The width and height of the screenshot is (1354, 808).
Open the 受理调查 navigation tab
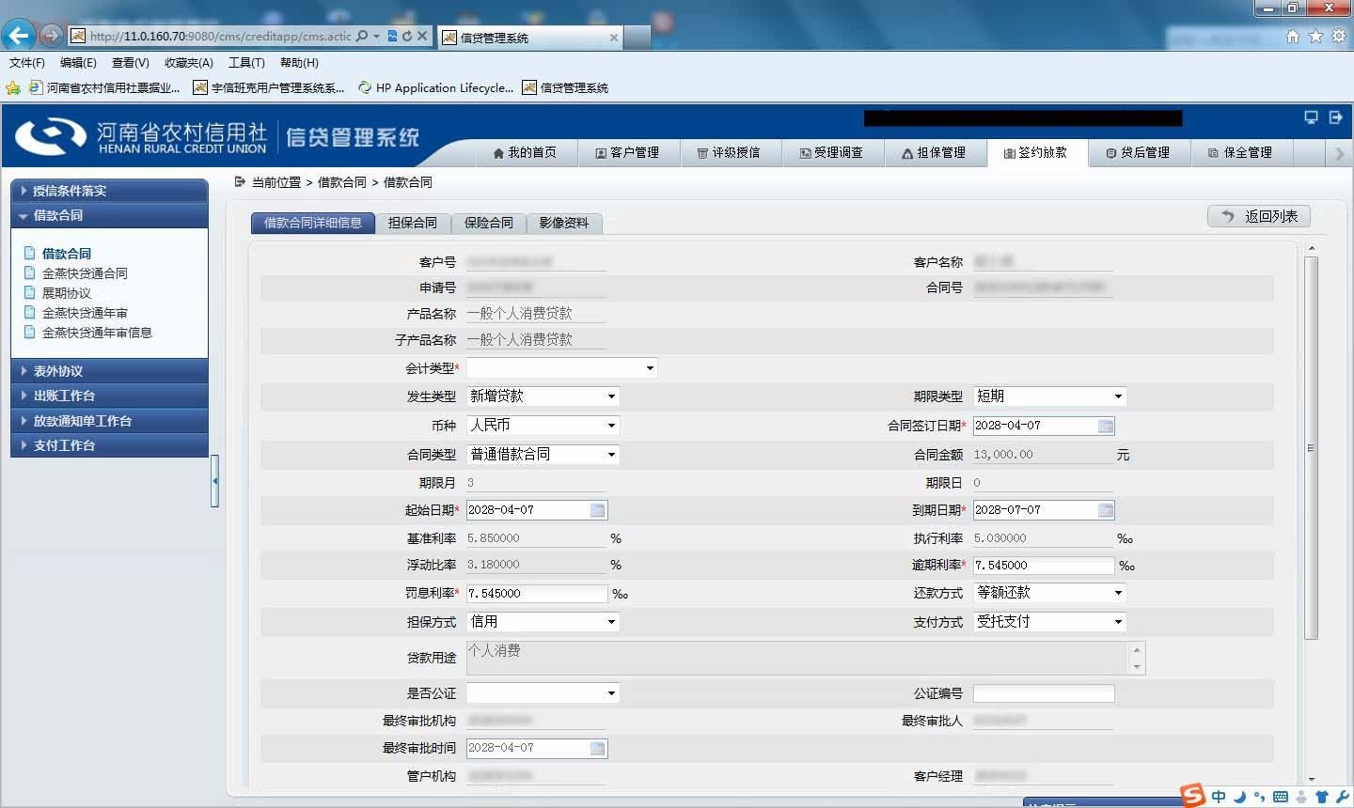[832, 152]
